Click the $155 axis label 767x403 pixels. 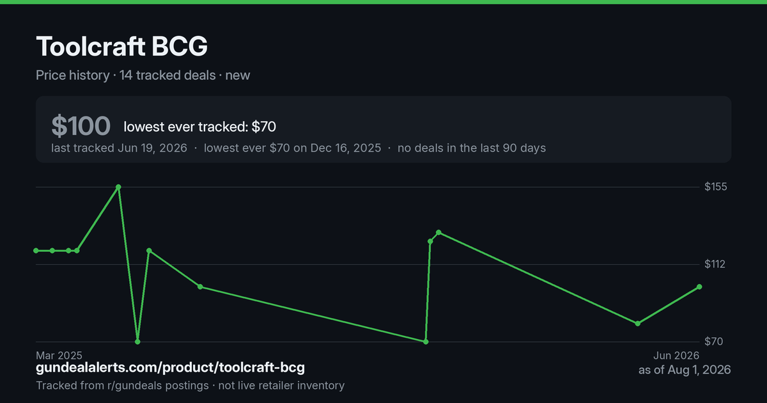716,187
